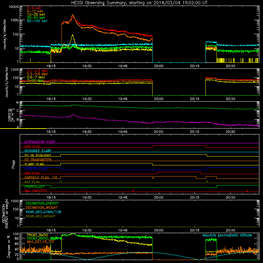Click the FRONT_RATIO legend entry
Screen dimensions: 263x263
click(37, 235)
